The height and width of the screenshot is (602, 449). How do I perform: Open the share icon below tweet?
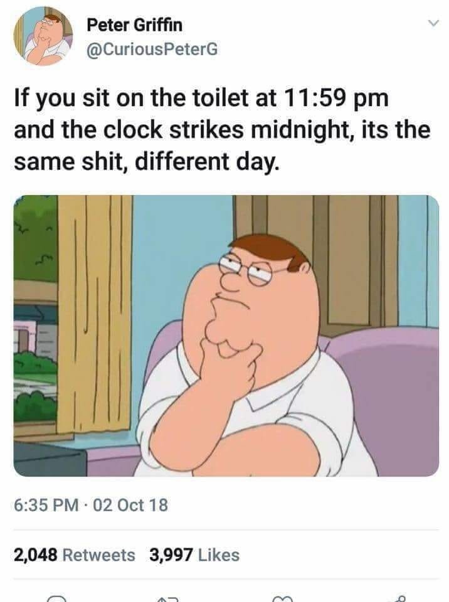click(398, 598)
